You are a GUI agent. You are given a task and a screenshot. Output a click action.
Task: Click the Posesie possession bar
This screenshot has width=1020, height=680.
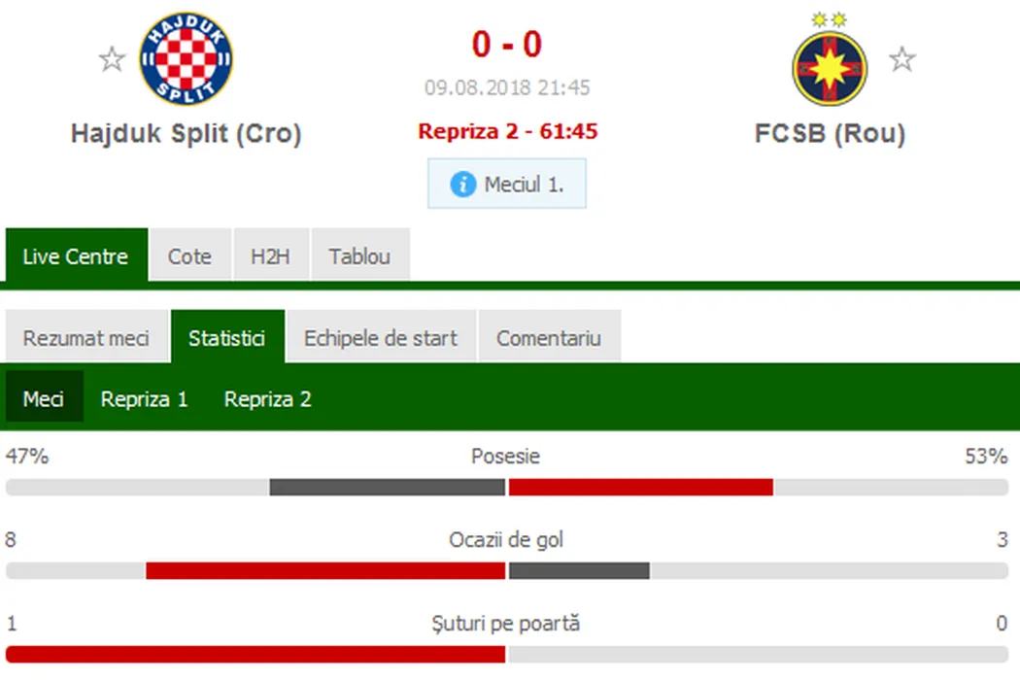pos(506,487)
